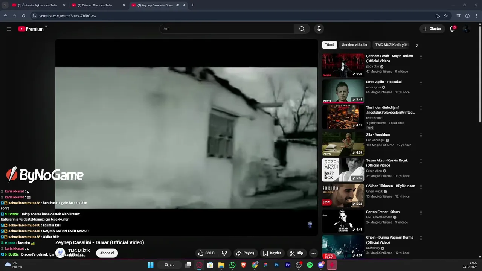Viewport: 482px width, 271px height.
Task: Open the YouTube hamburger guide menu
Action: [9, 29]
